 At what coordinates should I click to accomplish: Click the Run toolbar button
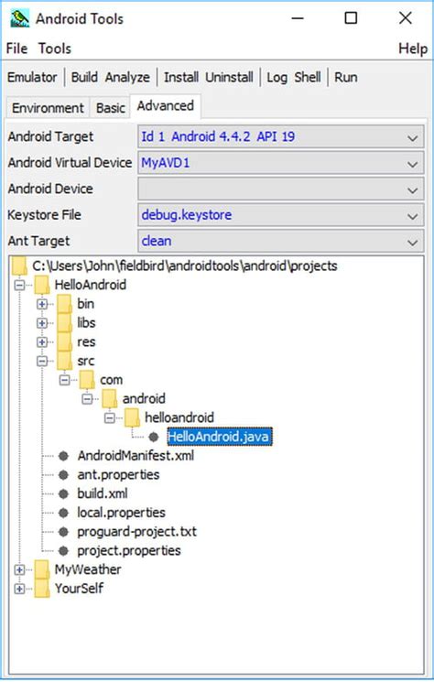pos(346,78)
